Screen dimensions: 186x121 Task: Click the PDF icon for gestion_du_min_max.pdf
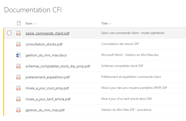(18, 110)
